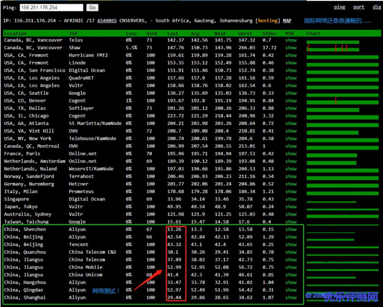This screenshot has height=307, width=383.
Task: Show MTR for Seattle Google row
Action: click(x=291, y=93)
